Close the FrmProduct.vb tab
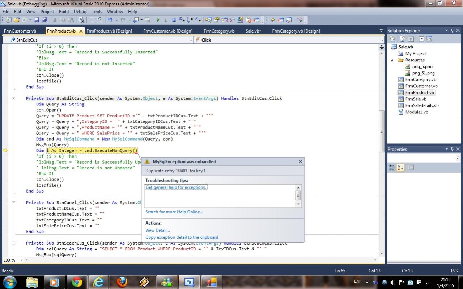 pyautogui.click(x=81, y=31)
